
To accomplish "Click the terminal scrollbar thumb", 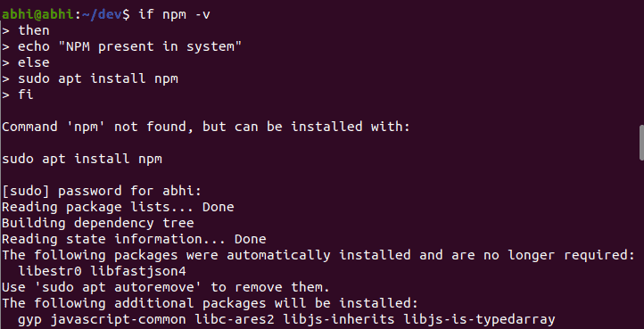I will 641,143.
